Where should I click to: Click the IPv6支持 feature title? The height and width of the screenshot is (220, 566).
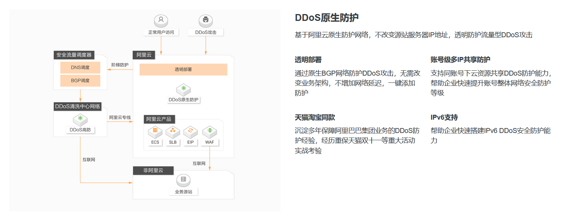coord(444,117)
